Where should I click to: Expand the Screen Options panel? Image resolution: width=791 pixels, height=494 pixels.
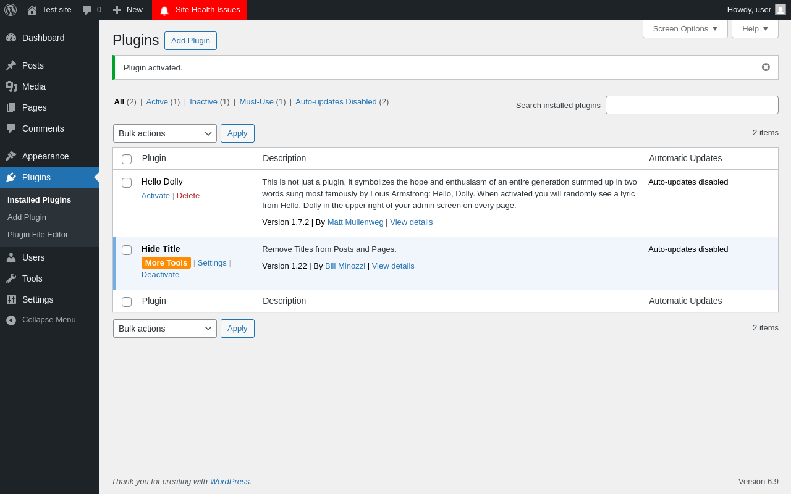coord(685,28)
